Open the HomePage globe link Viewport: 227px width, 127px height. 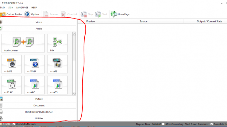point(120,14)
